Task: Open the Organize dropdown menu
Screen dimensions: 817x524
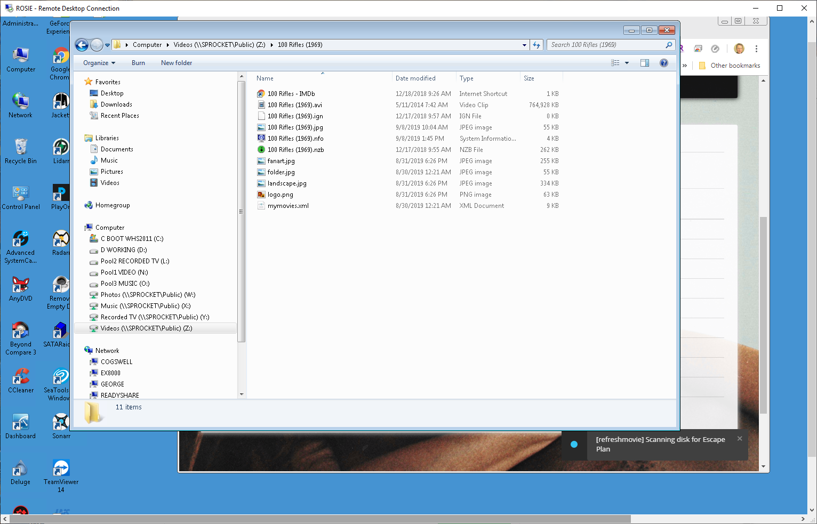Action: pyautogui.click(x=98, y=62)
